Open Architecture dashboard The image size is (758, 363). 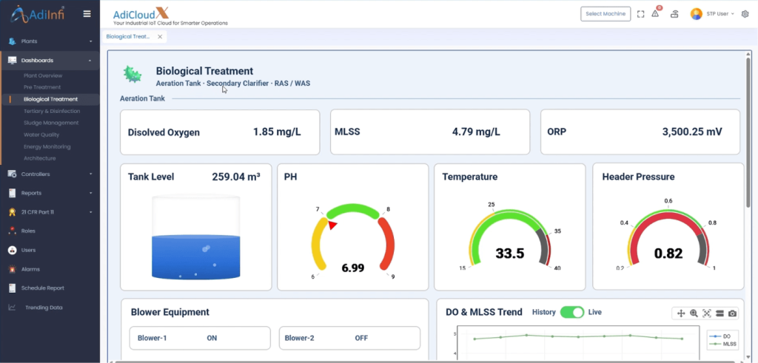tap(40, 158)
